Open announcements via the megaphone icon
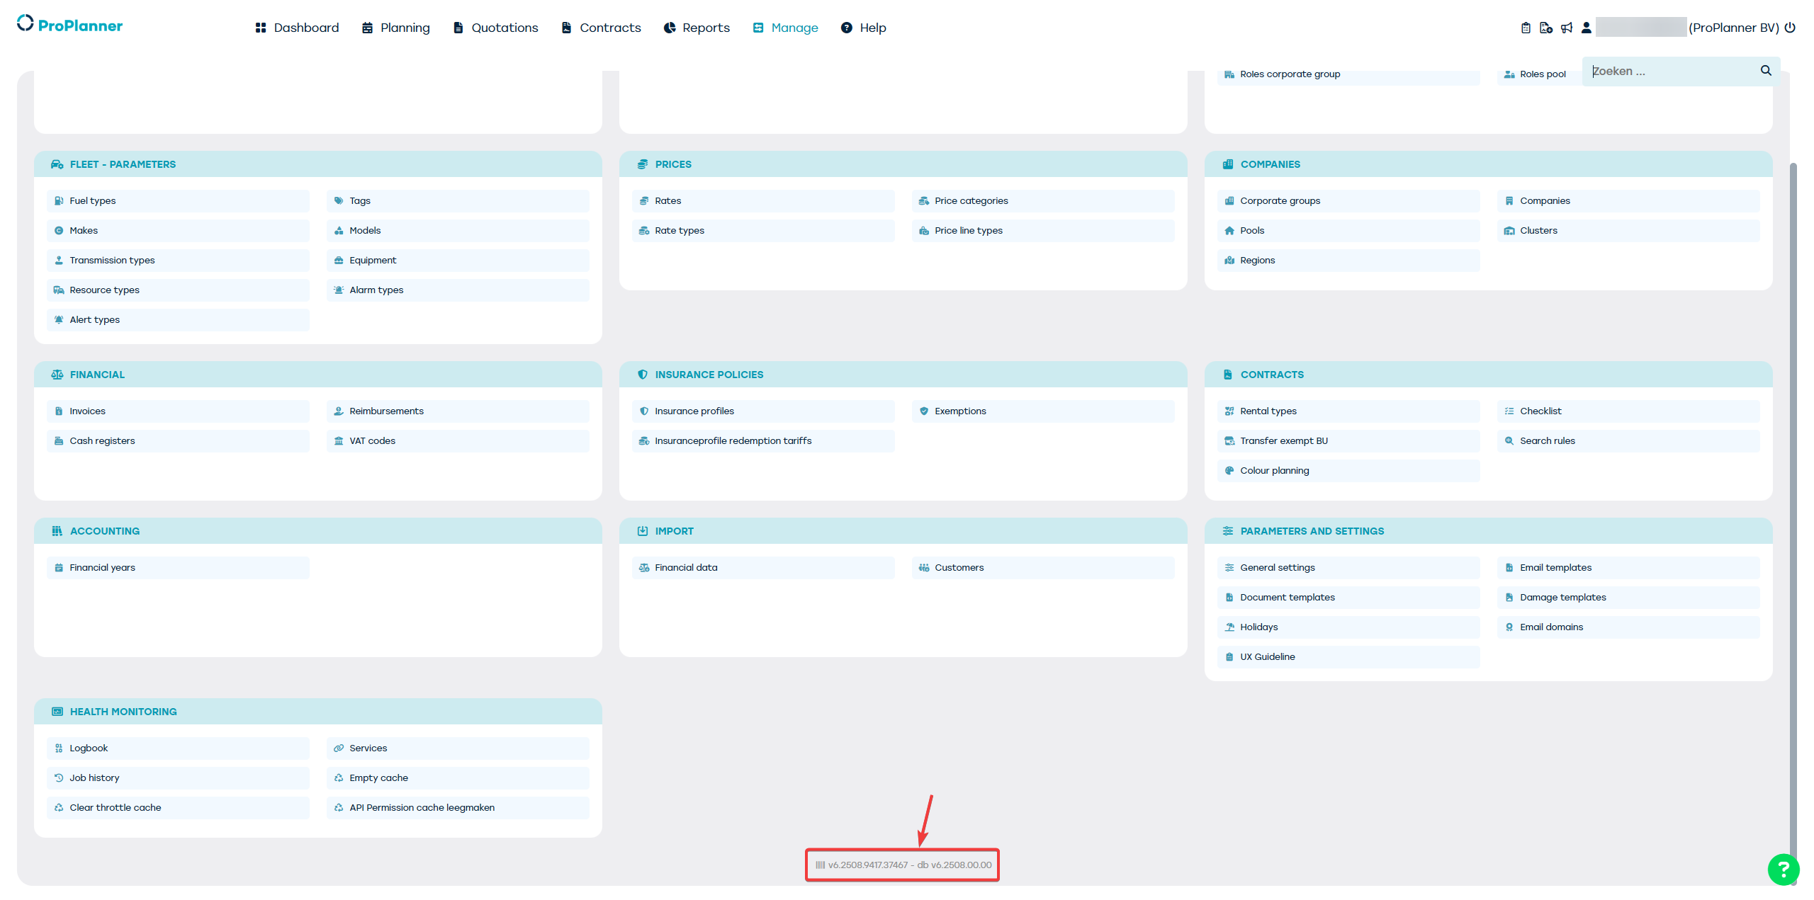The height and width of the screenshot is (900, 1814). click(x=1567, y=28)
